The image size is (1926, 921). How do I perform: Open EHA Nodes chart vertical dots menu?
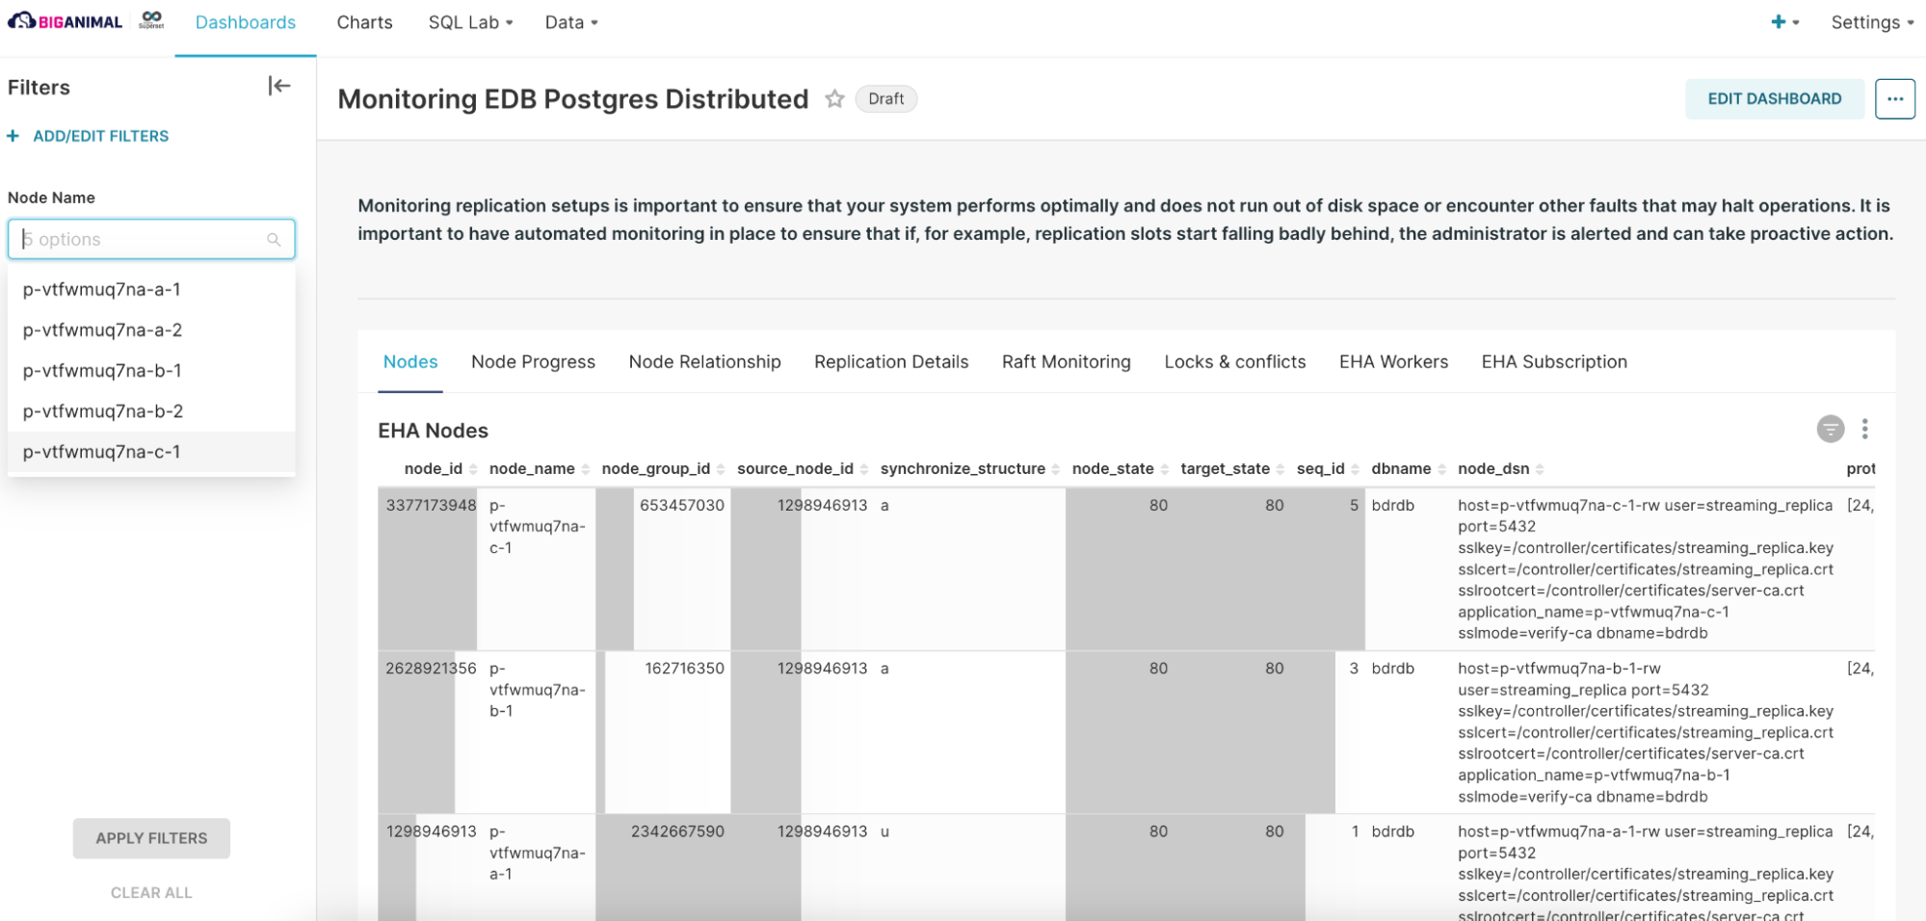[x=1865, y=429]
